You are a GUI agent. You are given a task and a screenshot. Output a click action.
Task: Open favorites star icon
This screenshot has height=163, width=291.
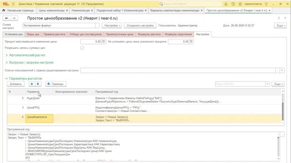tap(240, 4)
